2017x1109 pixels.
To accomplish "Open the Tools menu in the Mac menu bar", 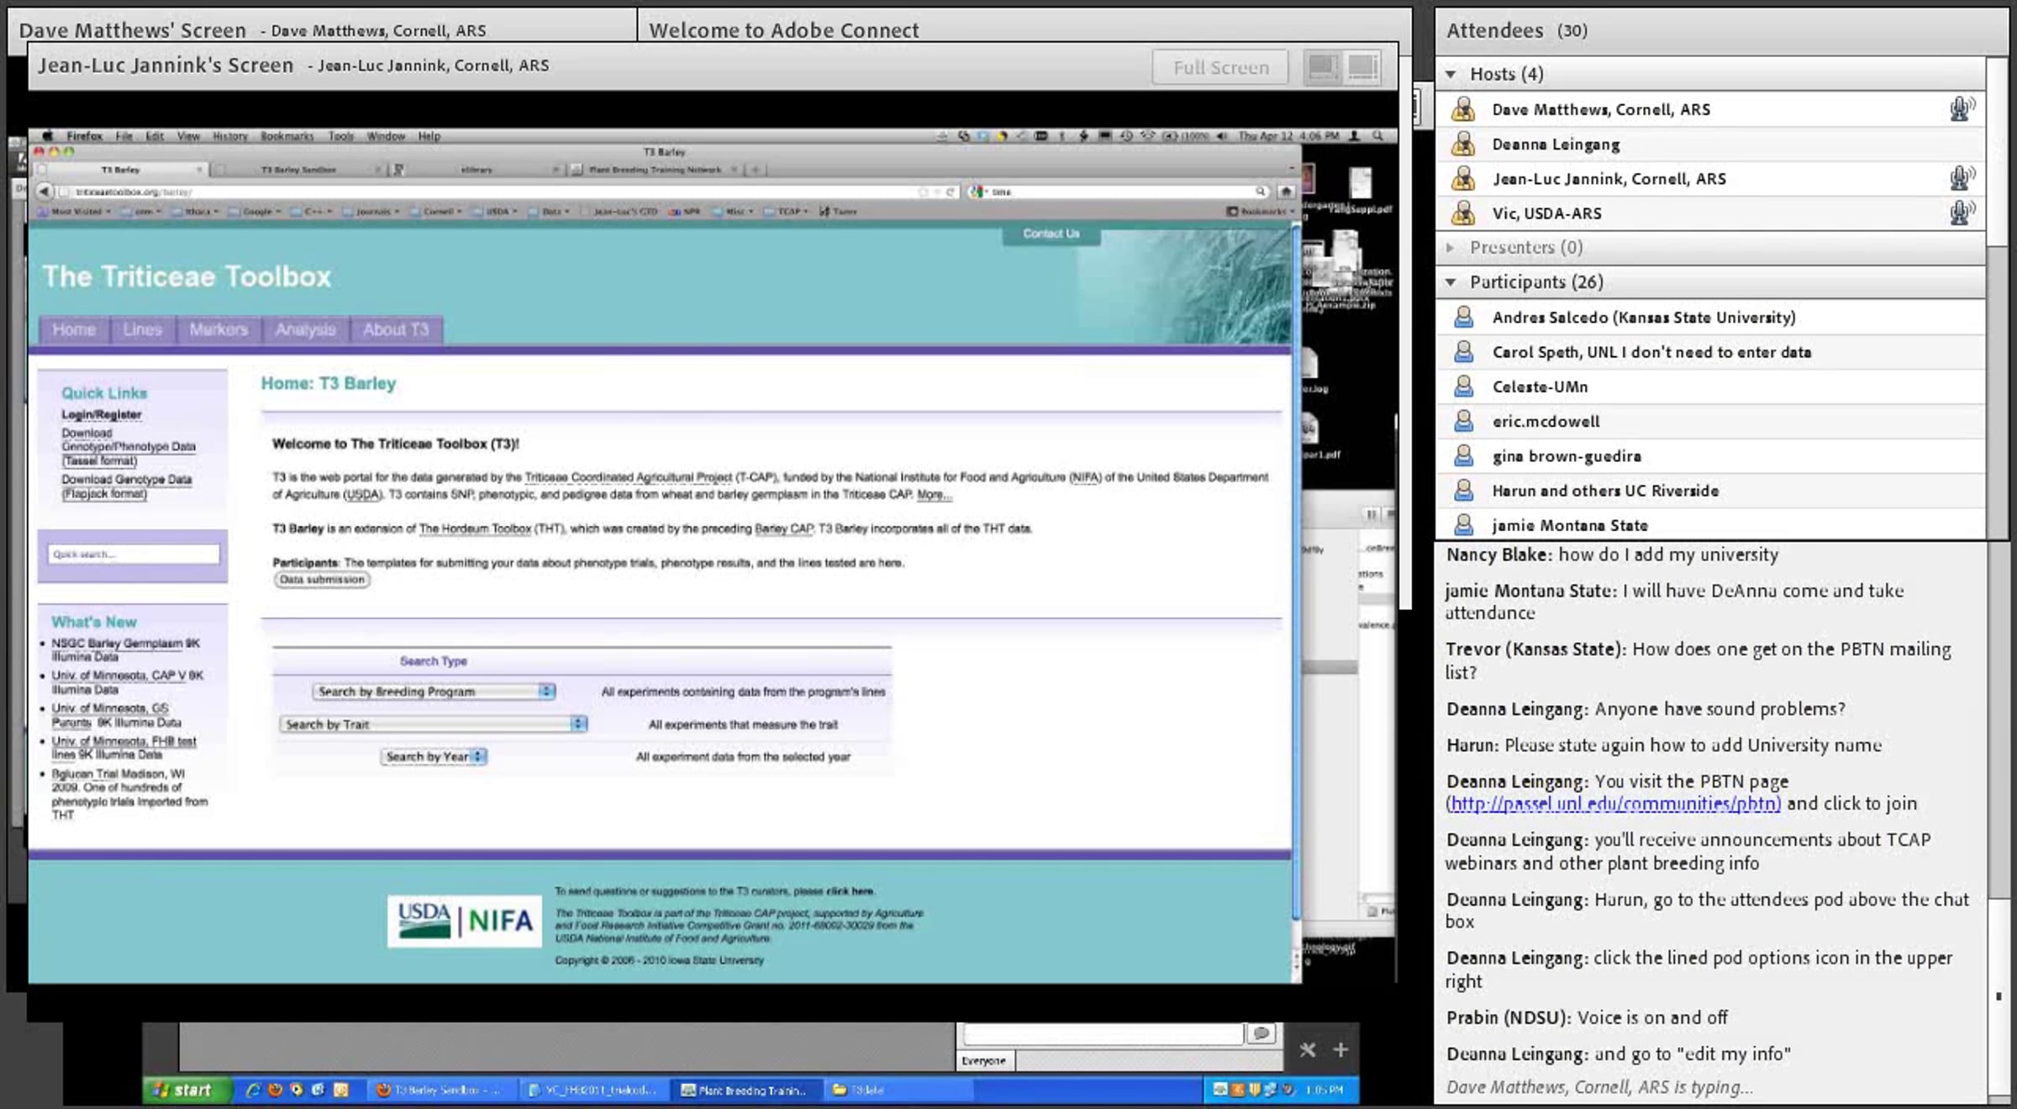I will coord(340,136).
